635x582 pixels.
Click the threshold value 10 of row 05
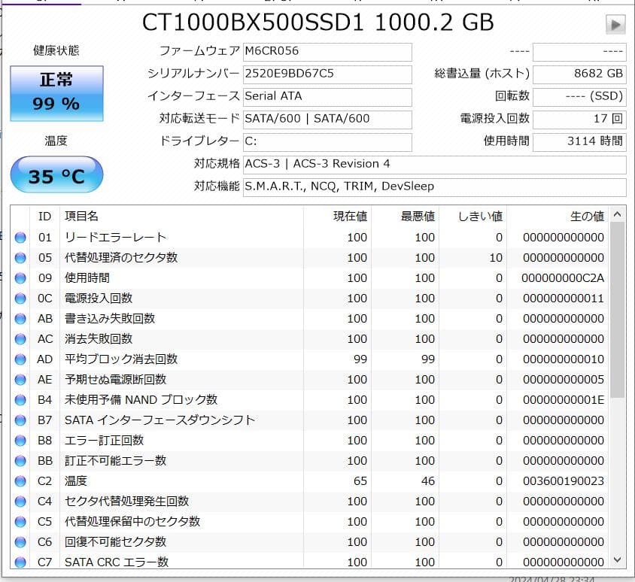496,258
